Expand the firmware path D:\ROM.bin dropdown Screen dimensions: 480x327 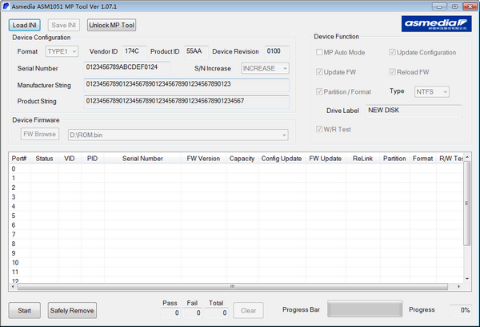(x=178, y=135)
